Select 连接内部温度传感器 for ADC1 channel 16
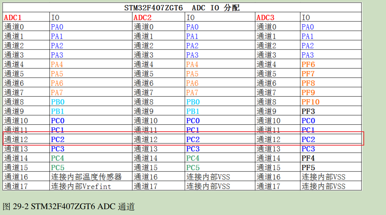Image resolution: width=386 pixels, height=215 pixels. [86, 177]
